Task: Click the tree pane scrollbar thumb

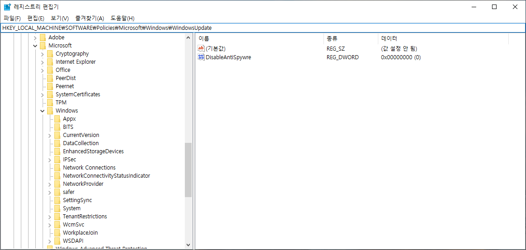Action: tap(188, 170)
